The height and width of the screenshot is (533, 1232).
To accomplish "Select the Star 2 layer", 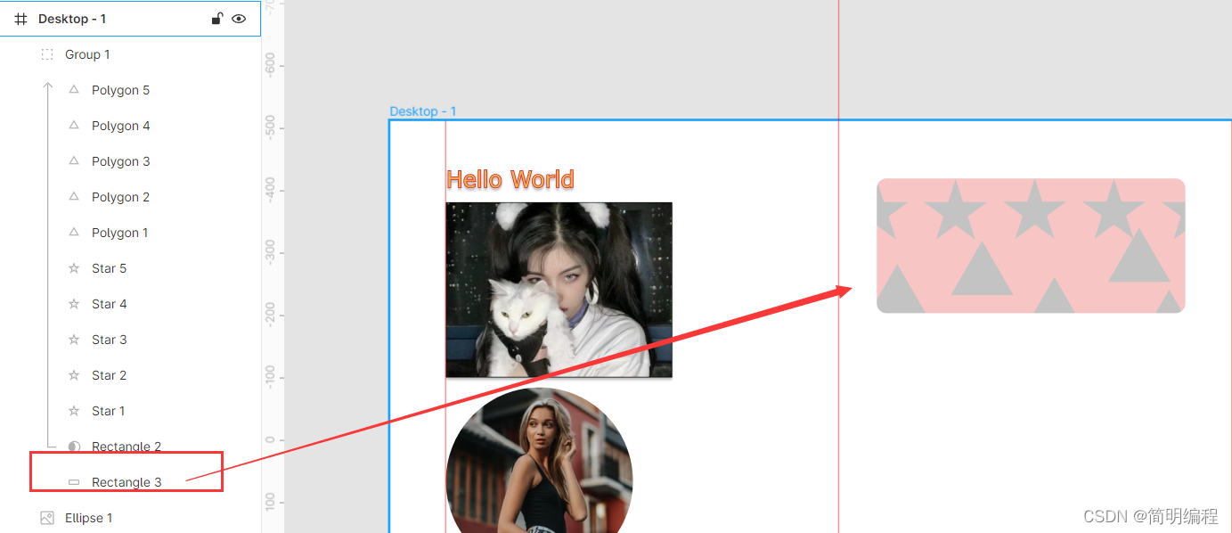I will click(x=130, y=375).
